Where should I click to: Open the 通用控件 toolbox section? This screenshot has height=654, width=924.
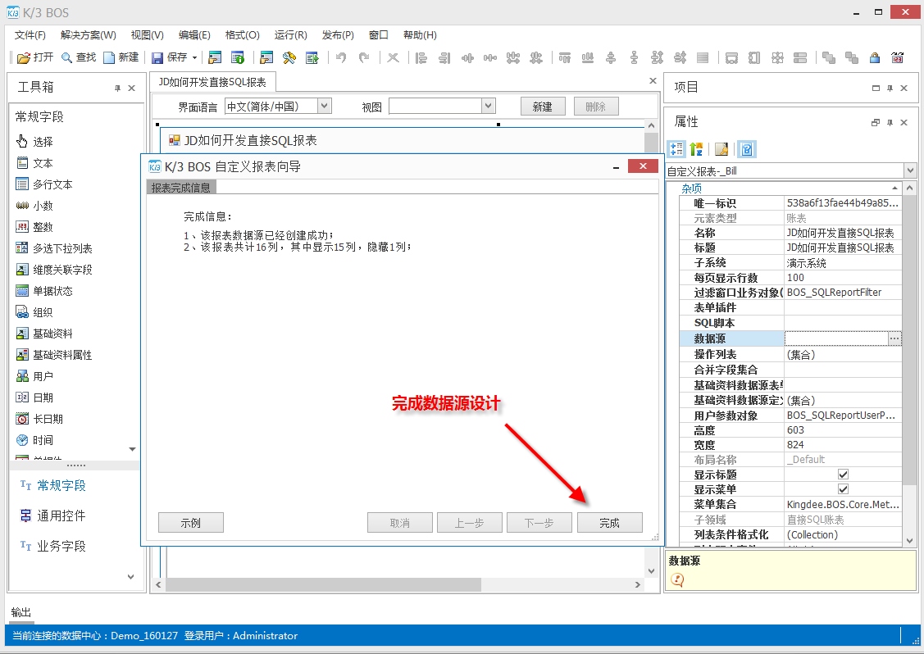click(53, 515)
